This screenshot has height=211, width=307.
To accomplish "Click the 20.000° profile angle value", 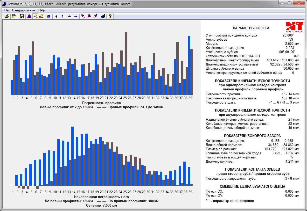I will [x=288, y=35].
